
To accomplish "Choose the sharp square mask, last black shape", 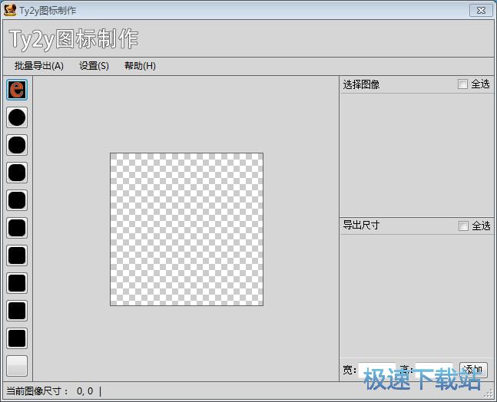I will click(x=17, y=338).
